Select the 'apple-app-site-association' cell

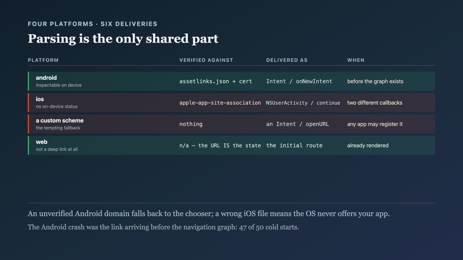point(220,103)
